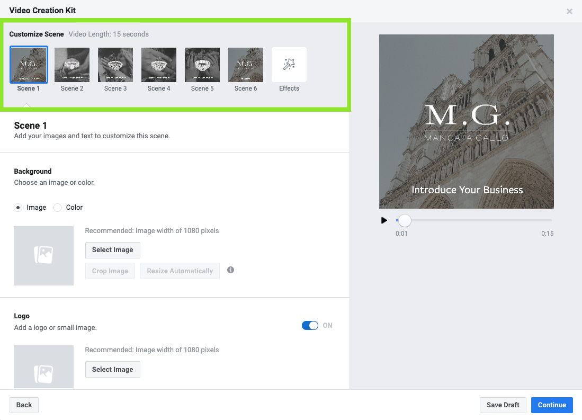Select the Scene 4 thumbnail
This screenshot has width=582, height=420.
[159, 65]
